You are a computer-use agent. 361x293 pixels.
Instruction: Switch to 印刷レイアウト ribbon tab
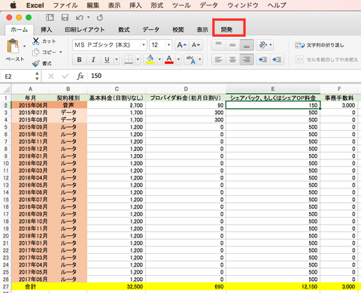tap(85, 29)
